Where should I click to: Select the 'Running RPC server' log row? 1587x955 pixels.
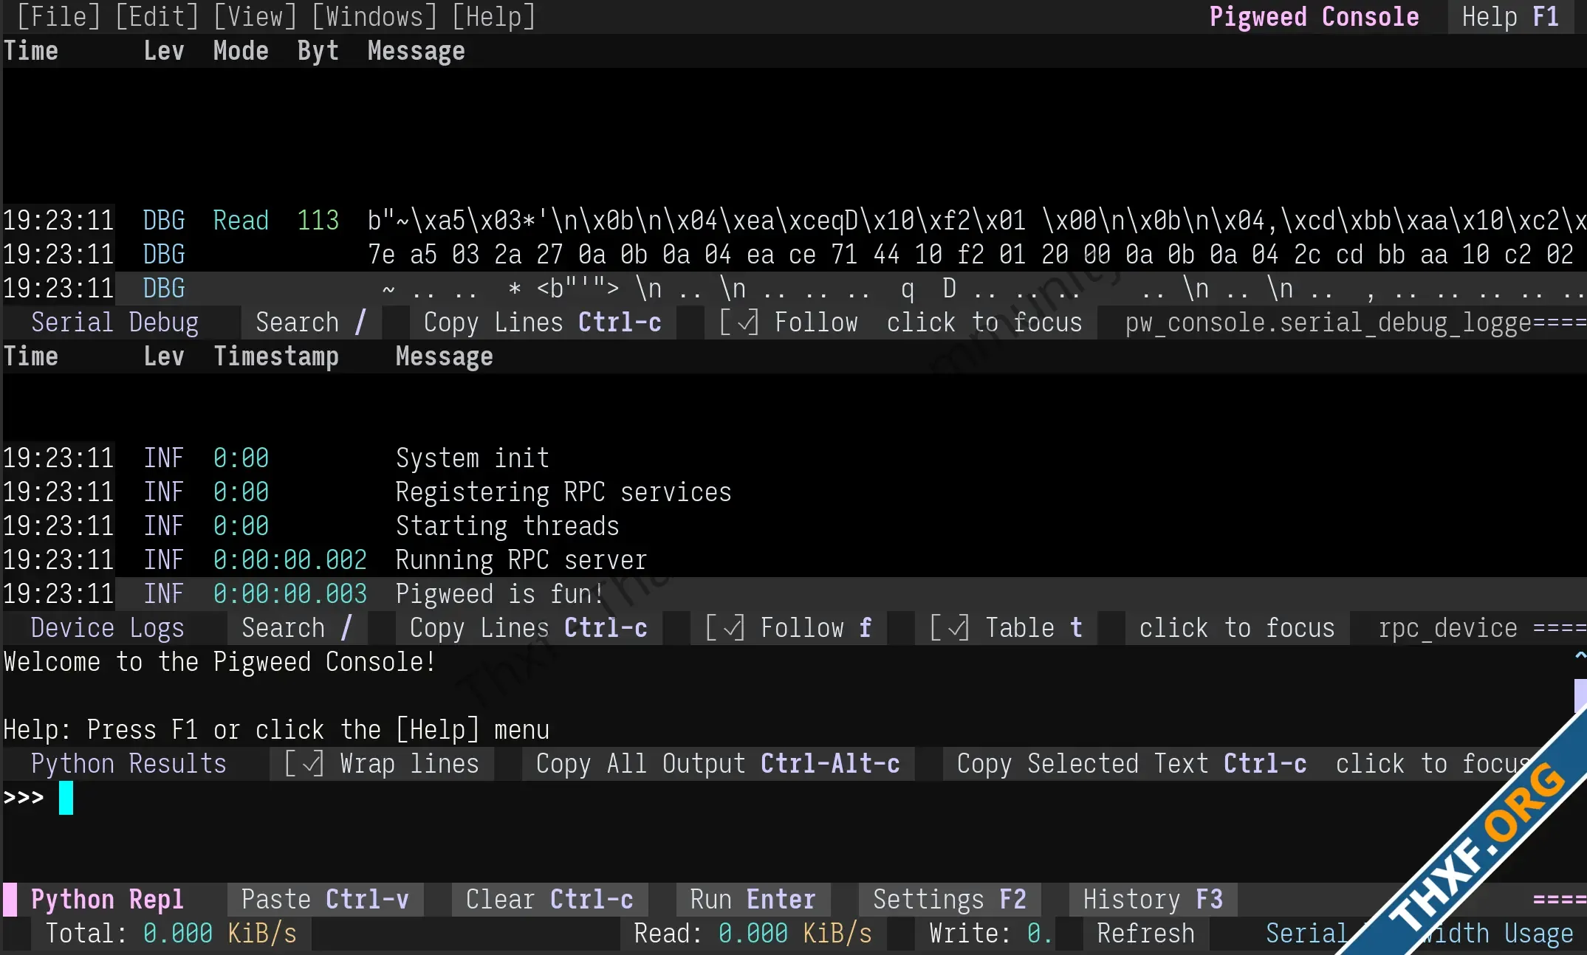[793, 560]
